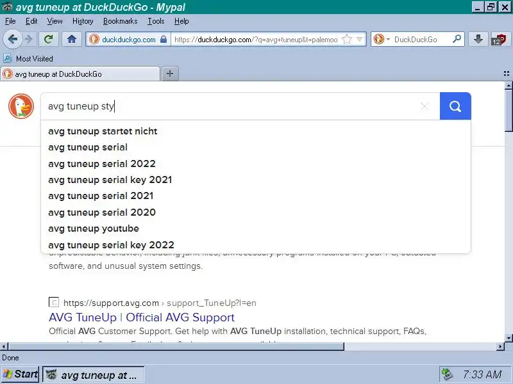Open the Most Visited bookmarks folder

tap(28, 59)
